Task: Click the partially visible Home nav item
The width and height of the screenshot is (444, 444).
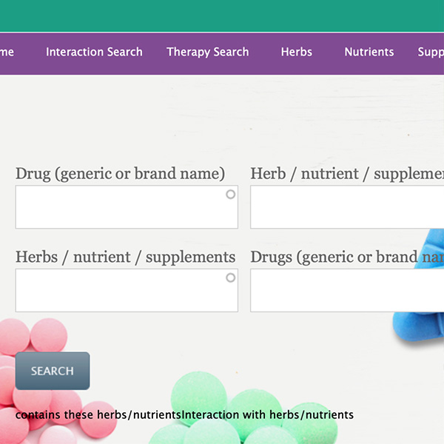Action: pyautogui.click(x=7, y=52)
